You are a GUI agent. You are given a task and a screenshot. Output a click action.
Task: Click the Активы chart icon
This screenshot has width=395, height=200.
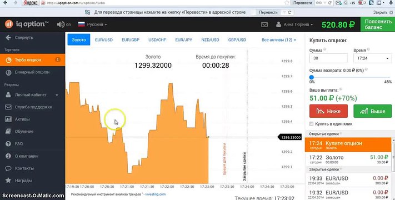8,119
